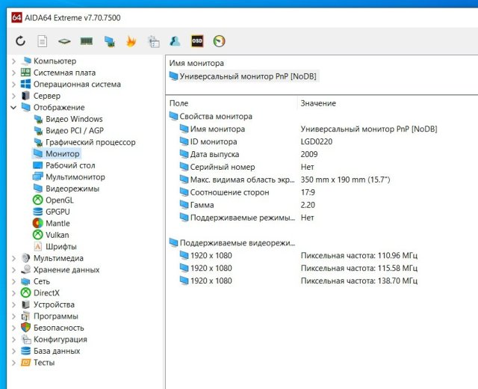Screen dimensions: 478x389
Task: Open Графический процессор tree item
Action: pyautogui.click(x=90, y=142)
